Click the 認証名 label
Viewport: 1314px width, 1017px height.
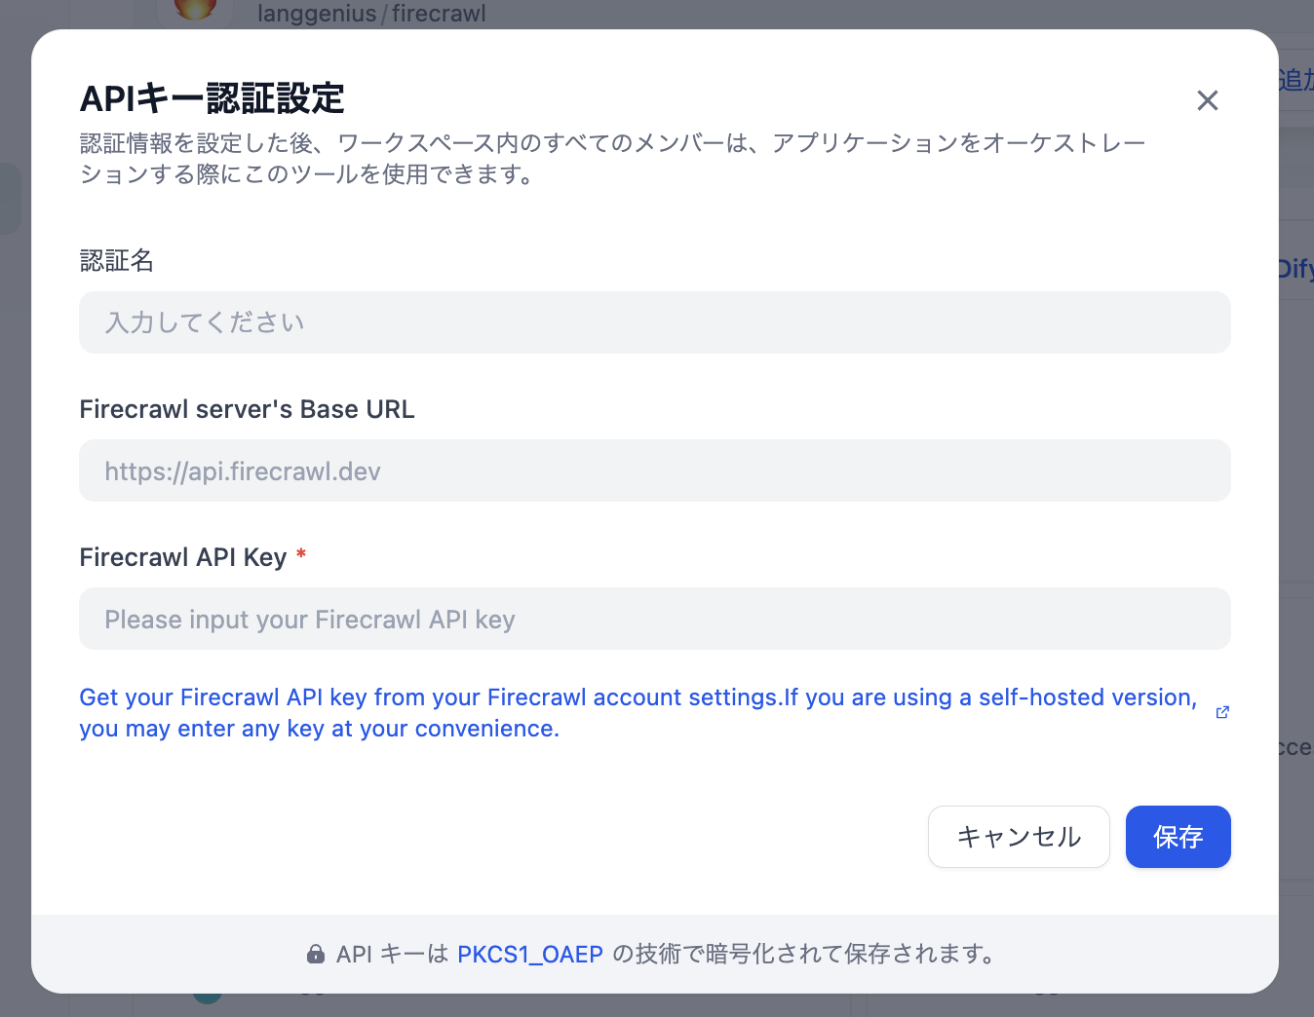point(117,260)
